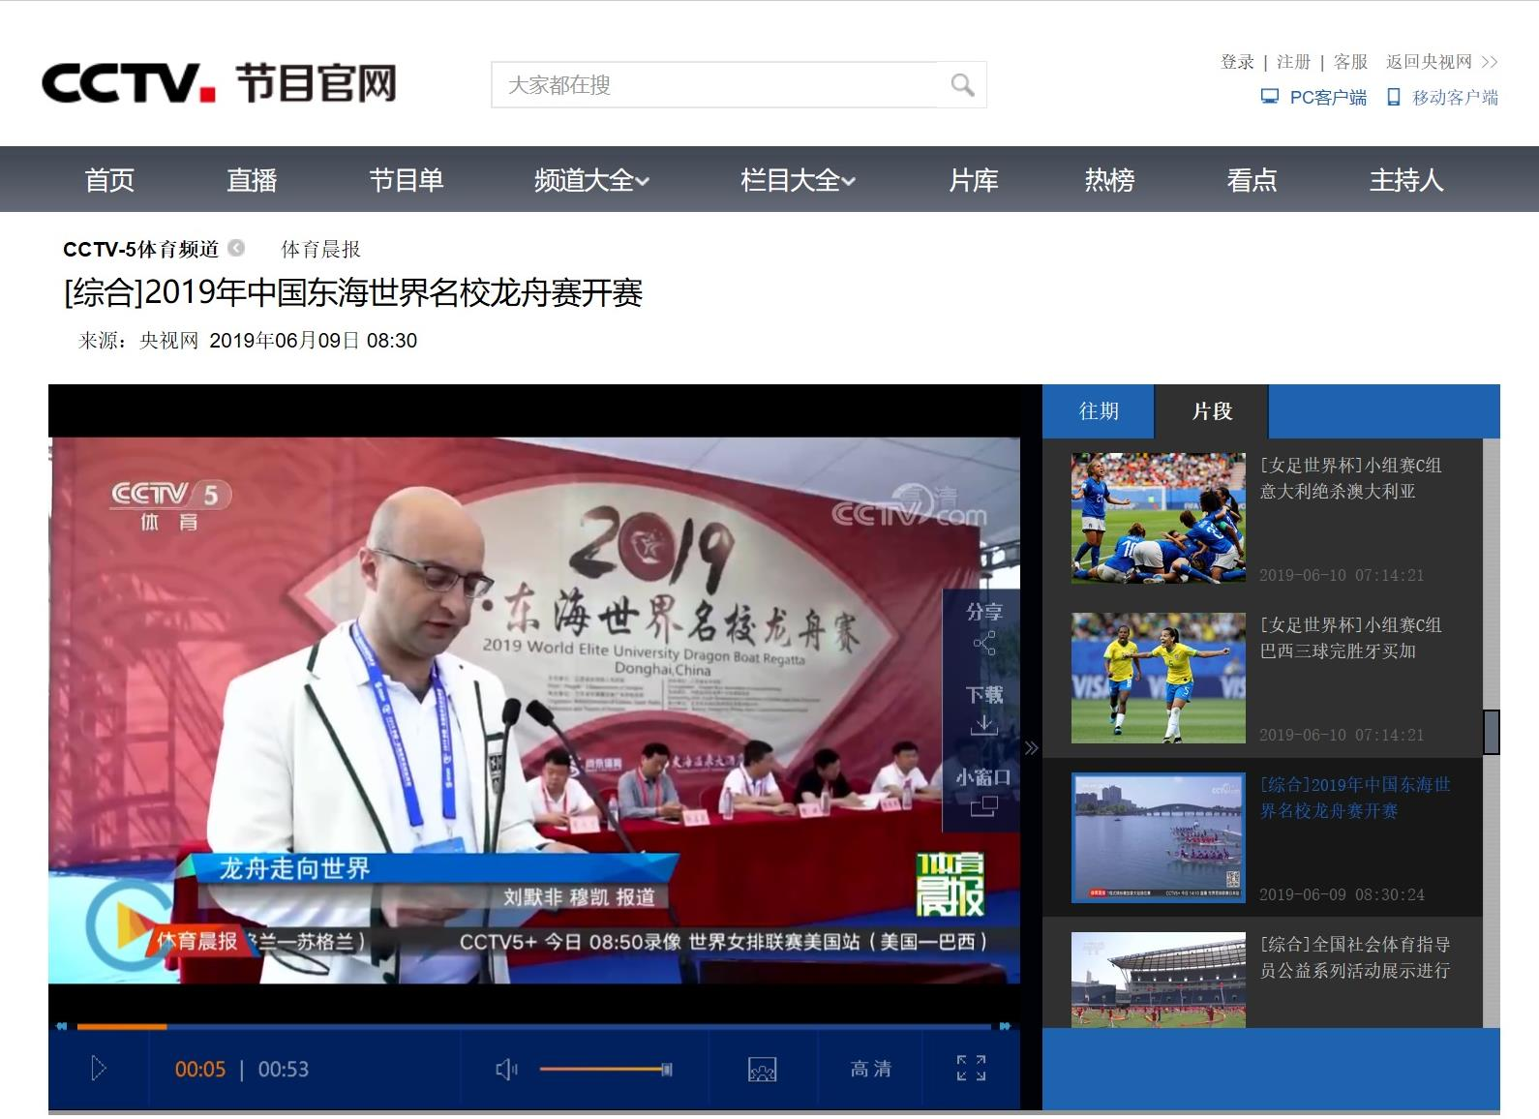The width and height of the screenshot is (1539, 1119).
Task: Open the small window (小窗口) mode
Action: click(x=983, y=805)
